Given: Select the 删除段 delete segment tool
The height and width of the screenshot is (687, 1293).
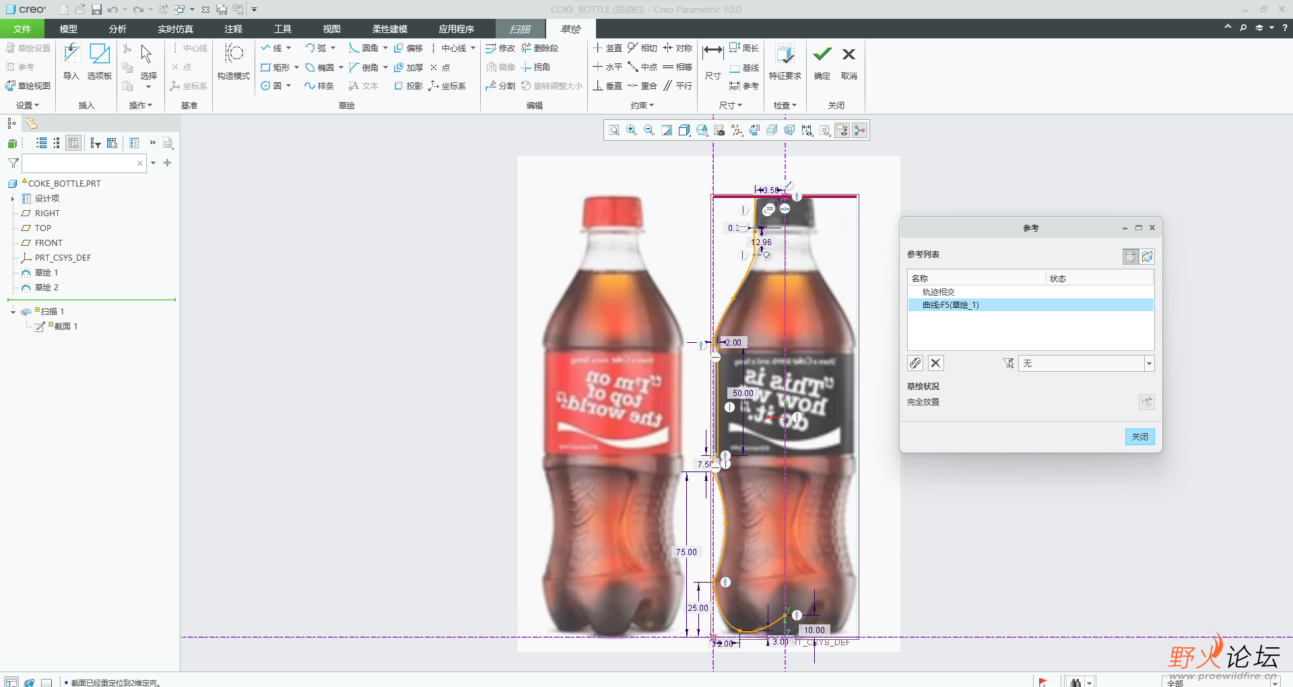Looking at the screenshot, I should click(x=539, y=48).
